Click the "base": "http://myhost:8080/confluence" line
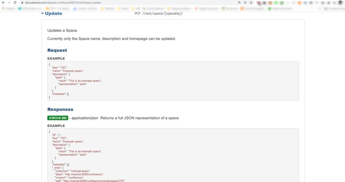 point(79,174)
